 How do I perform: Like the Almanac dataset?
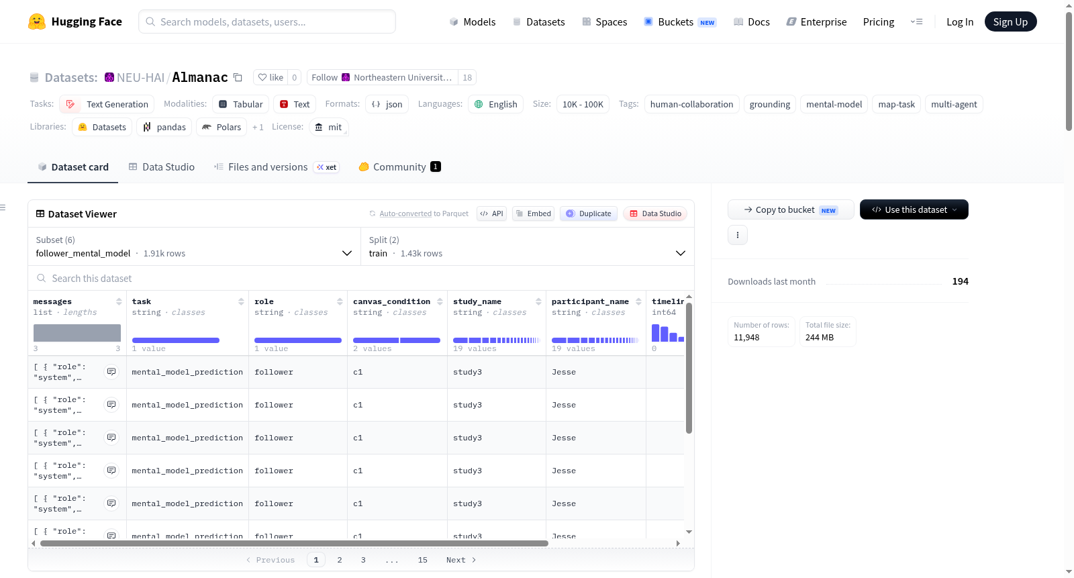[x=271, y=77]
